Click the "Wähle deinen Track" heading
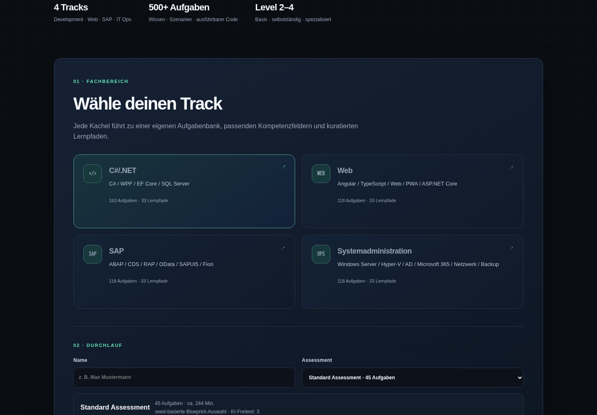Viewport: 597px width, 415px height. point(148,104)
